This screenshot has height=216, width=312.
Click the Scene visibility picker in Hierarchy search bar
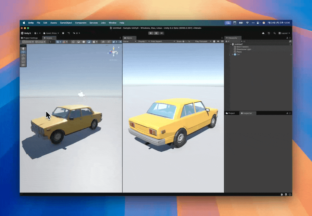(x=290, y=41)
